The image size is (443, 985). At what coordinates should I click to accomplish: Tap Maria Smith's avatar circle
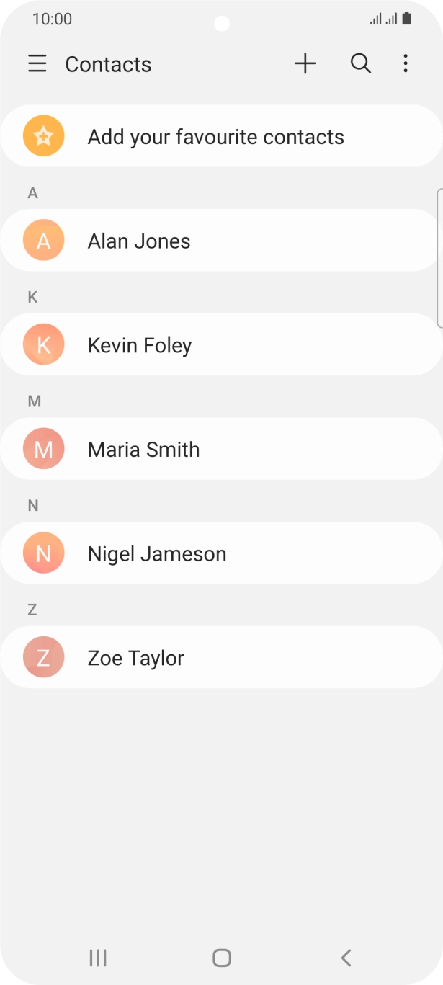point(42,448)
